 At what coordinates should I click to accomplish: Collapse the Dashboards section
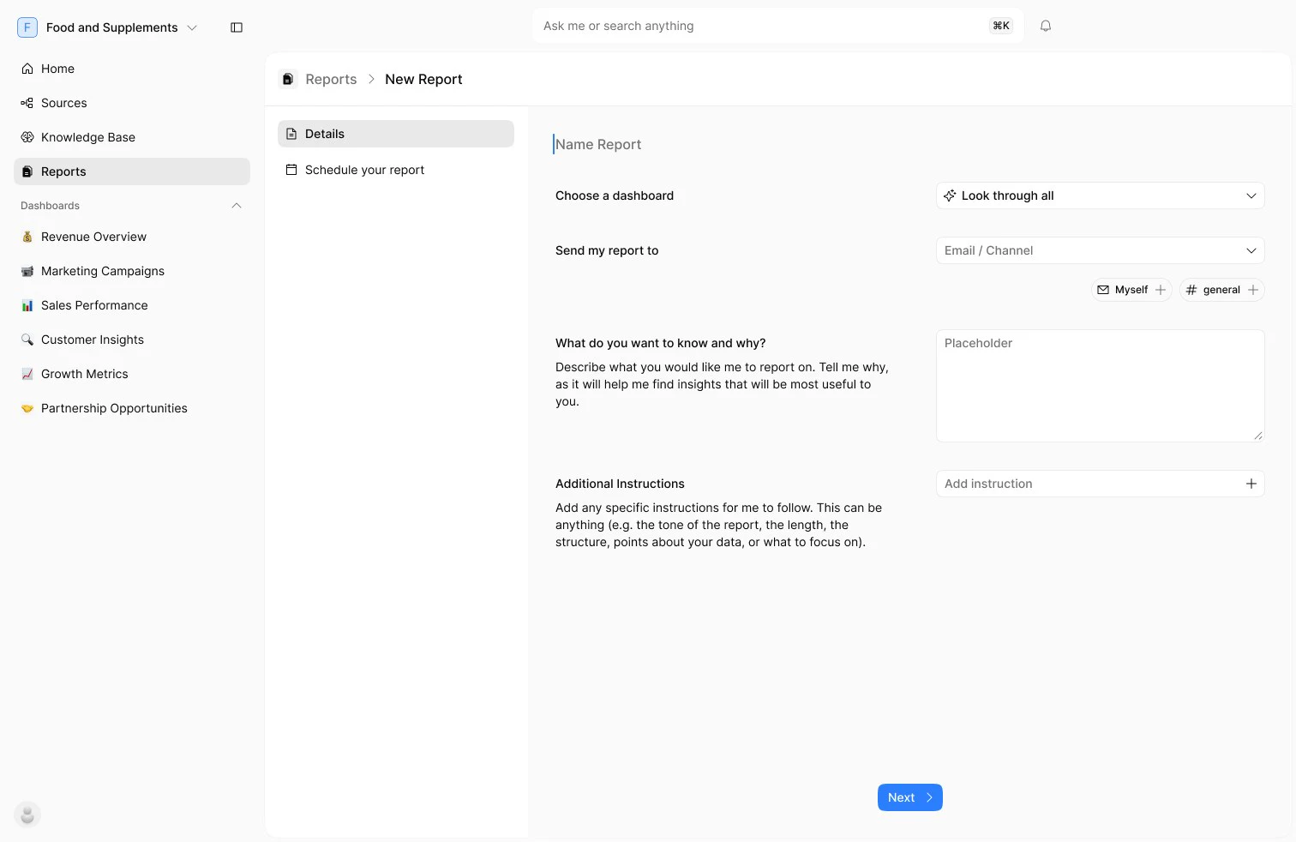point(237,206)
